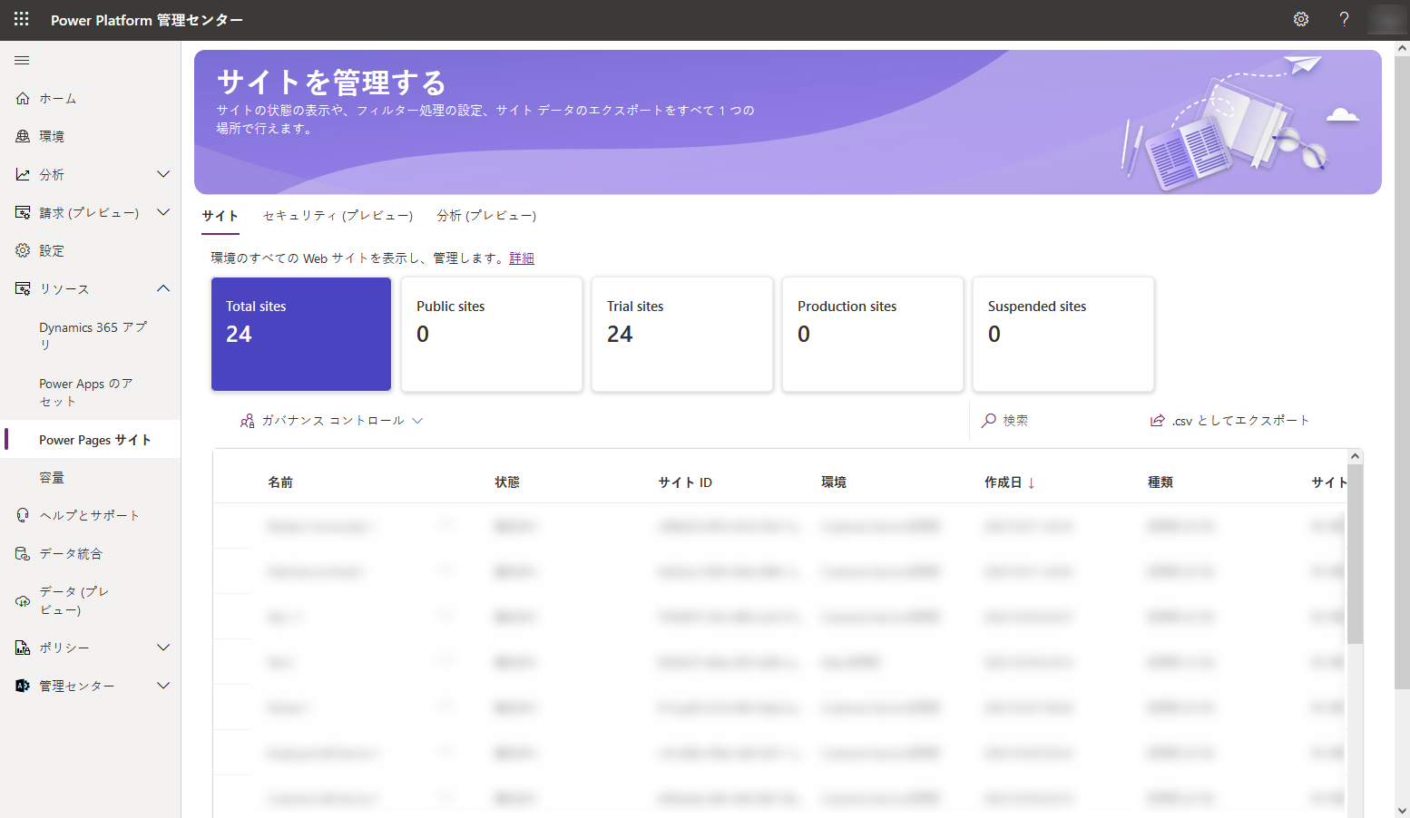Click the 検索 search field

pyautogui.click(x=1053, y=421)
